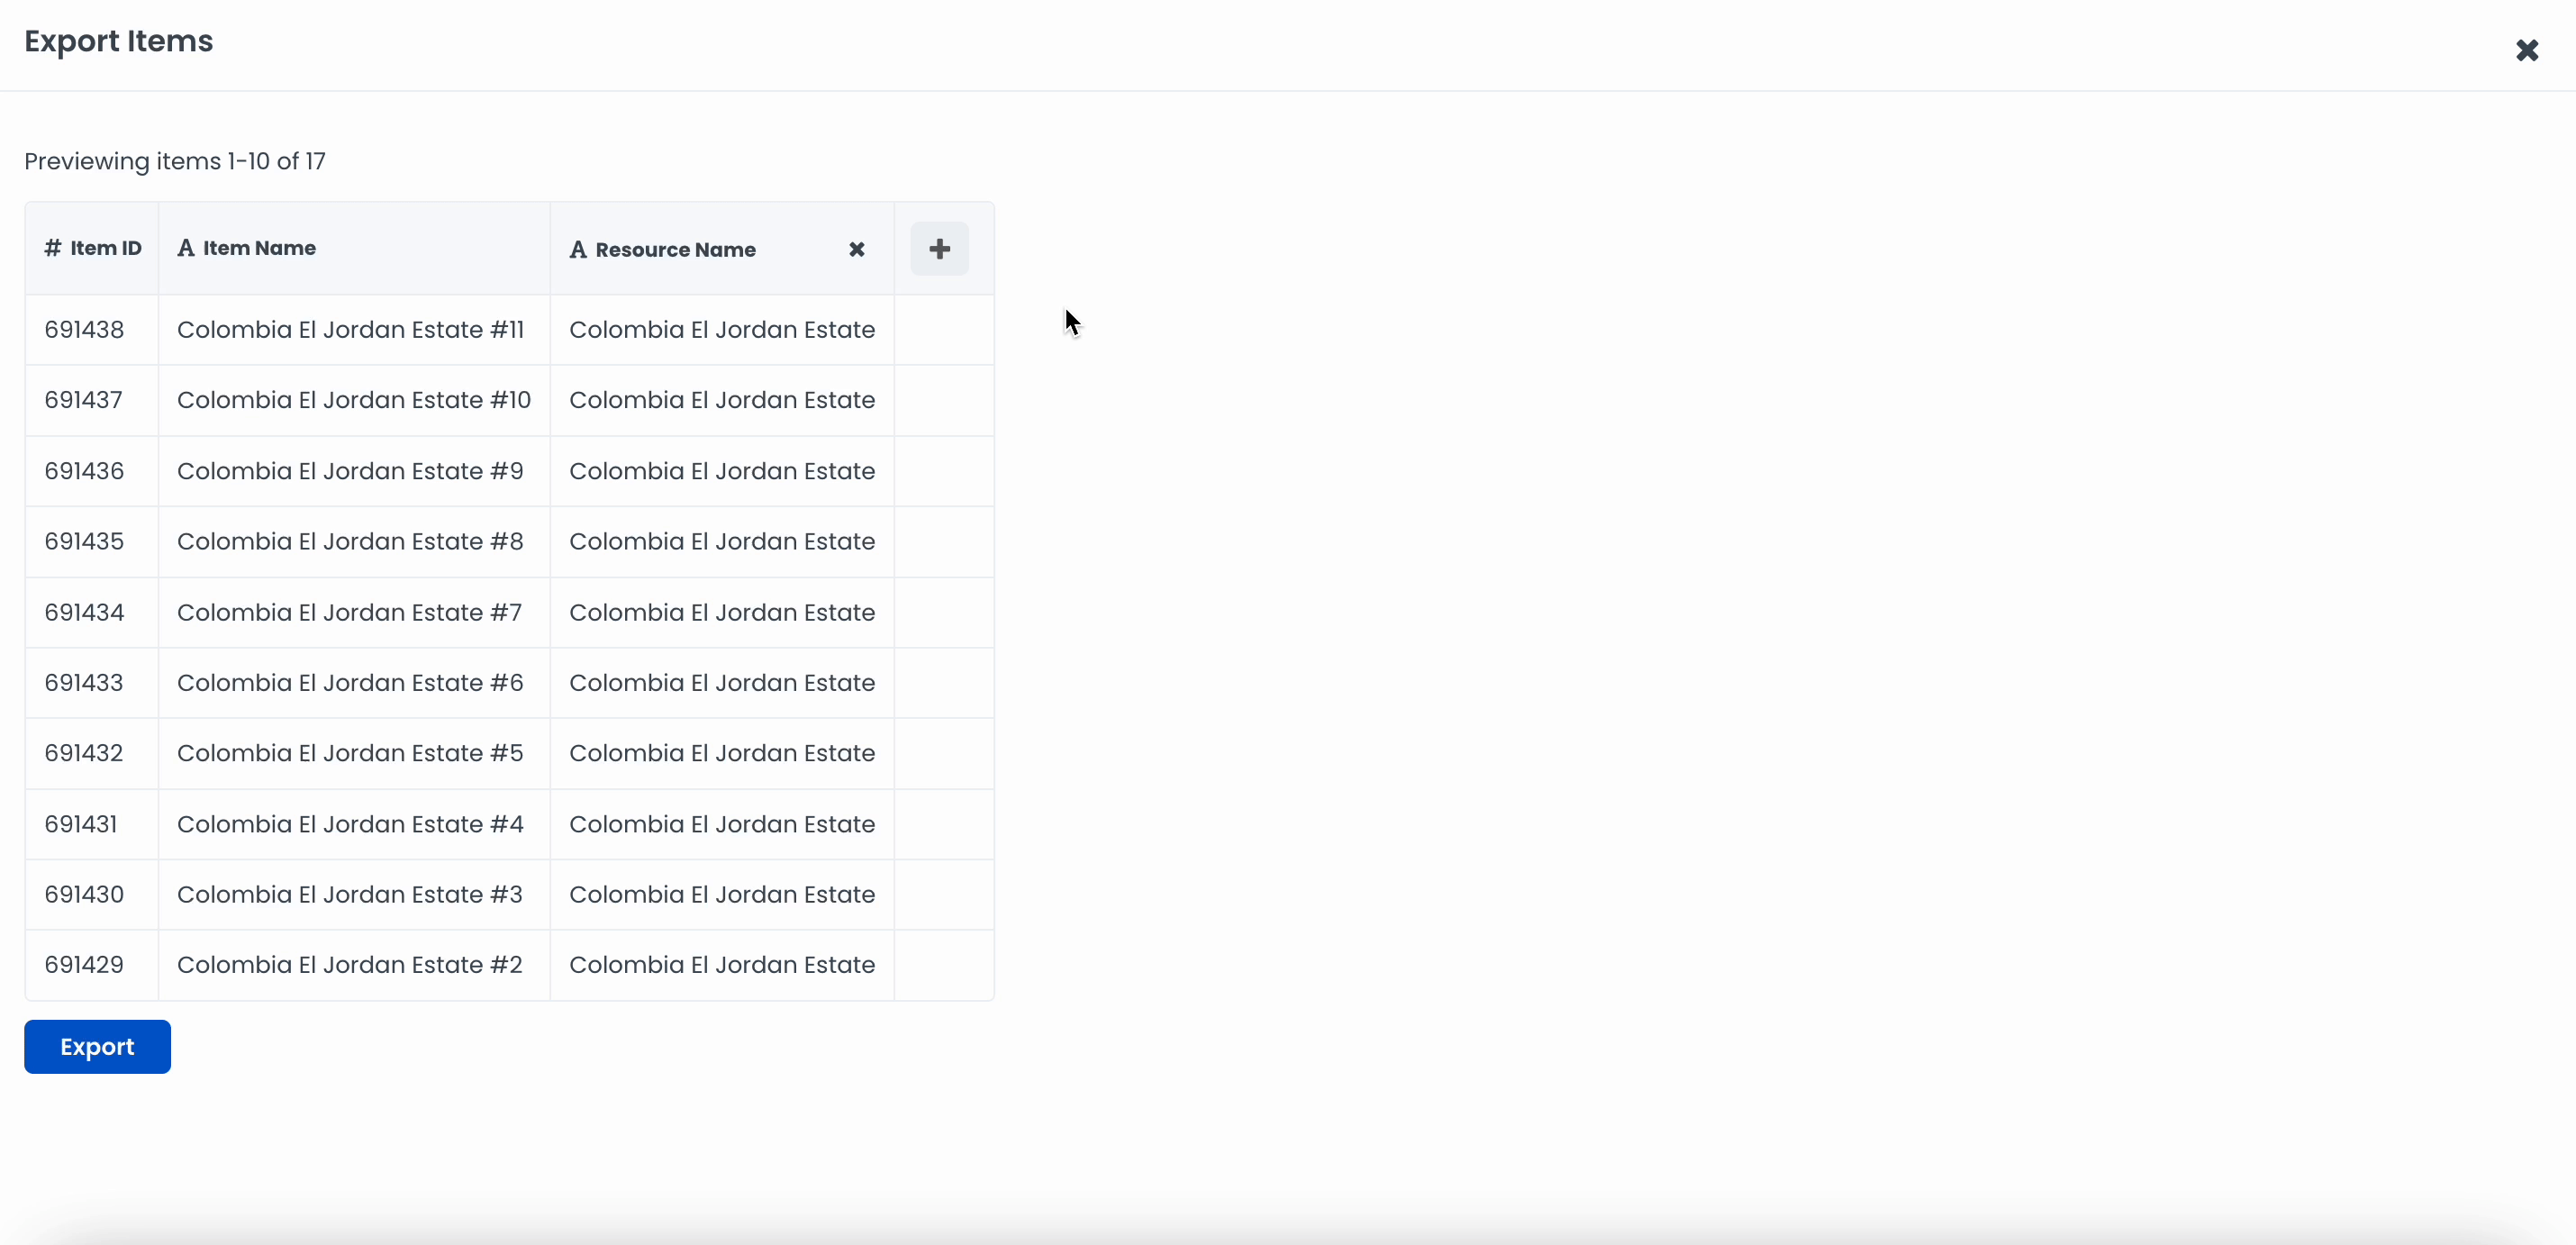Select Colombia El Jordan Estate #8 row
2576x1245 pixels.
[350, 541]
